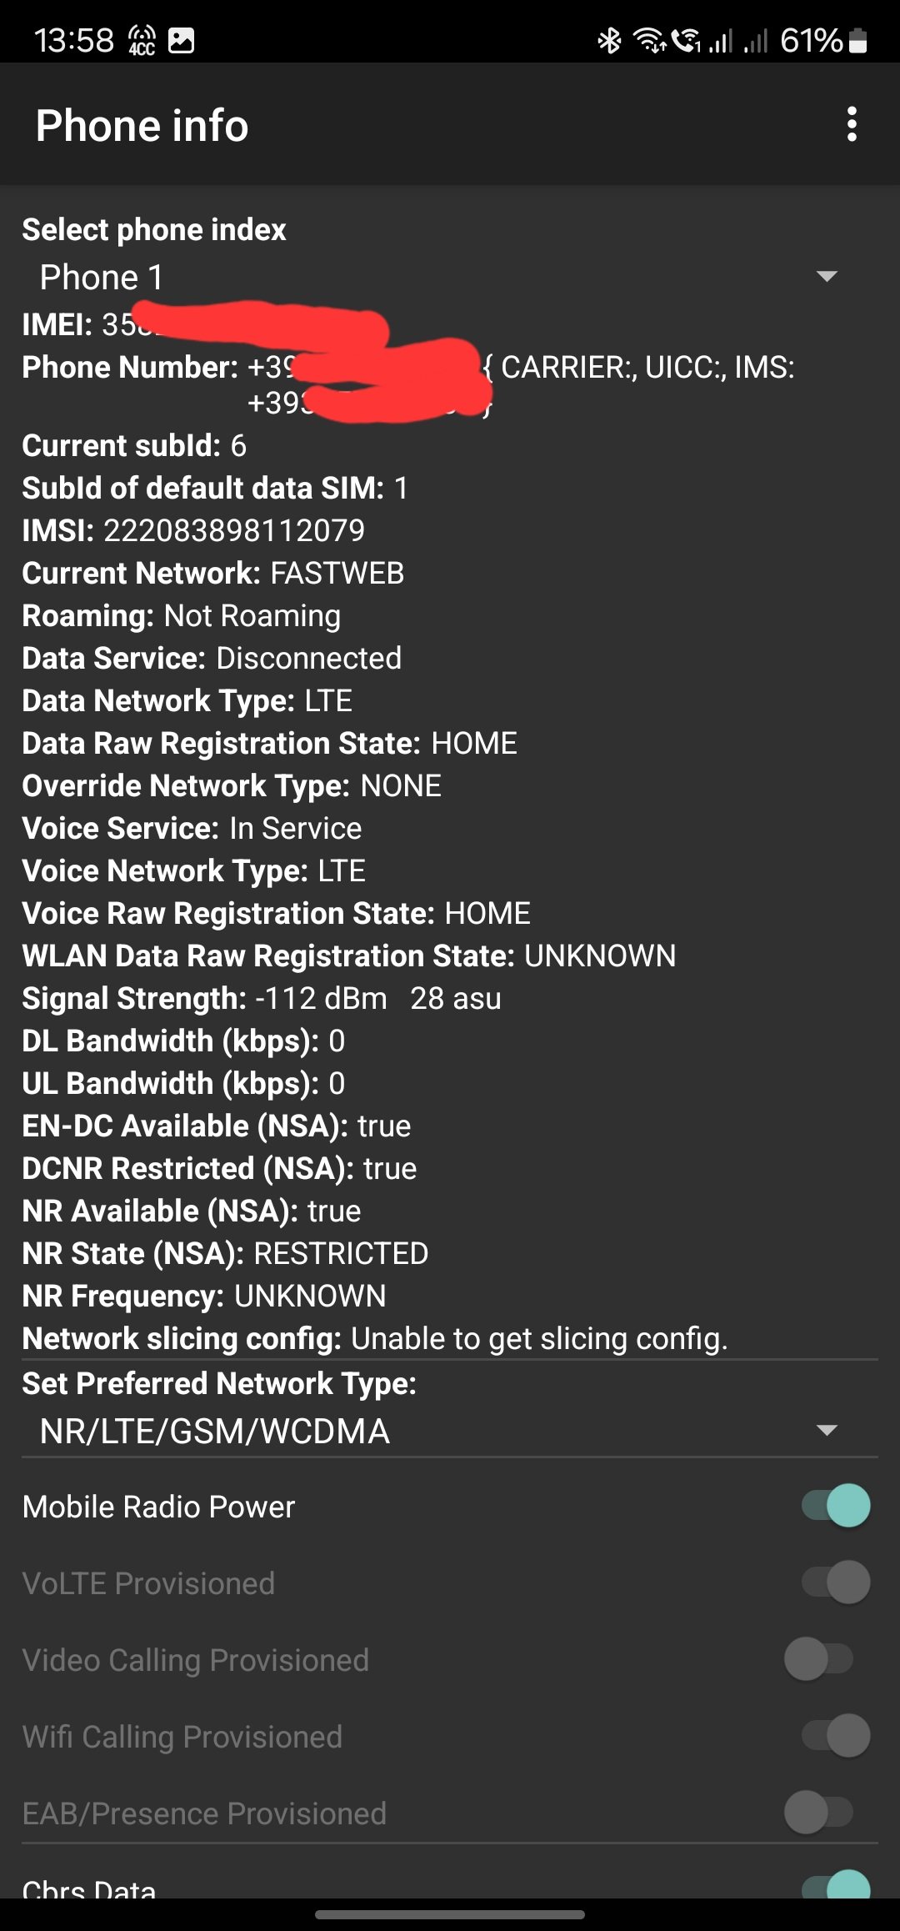This screenshot has width=900, height=1931.
Task: Turn off Mobile Radio Power switch
Action: (x=836, y=1506)
